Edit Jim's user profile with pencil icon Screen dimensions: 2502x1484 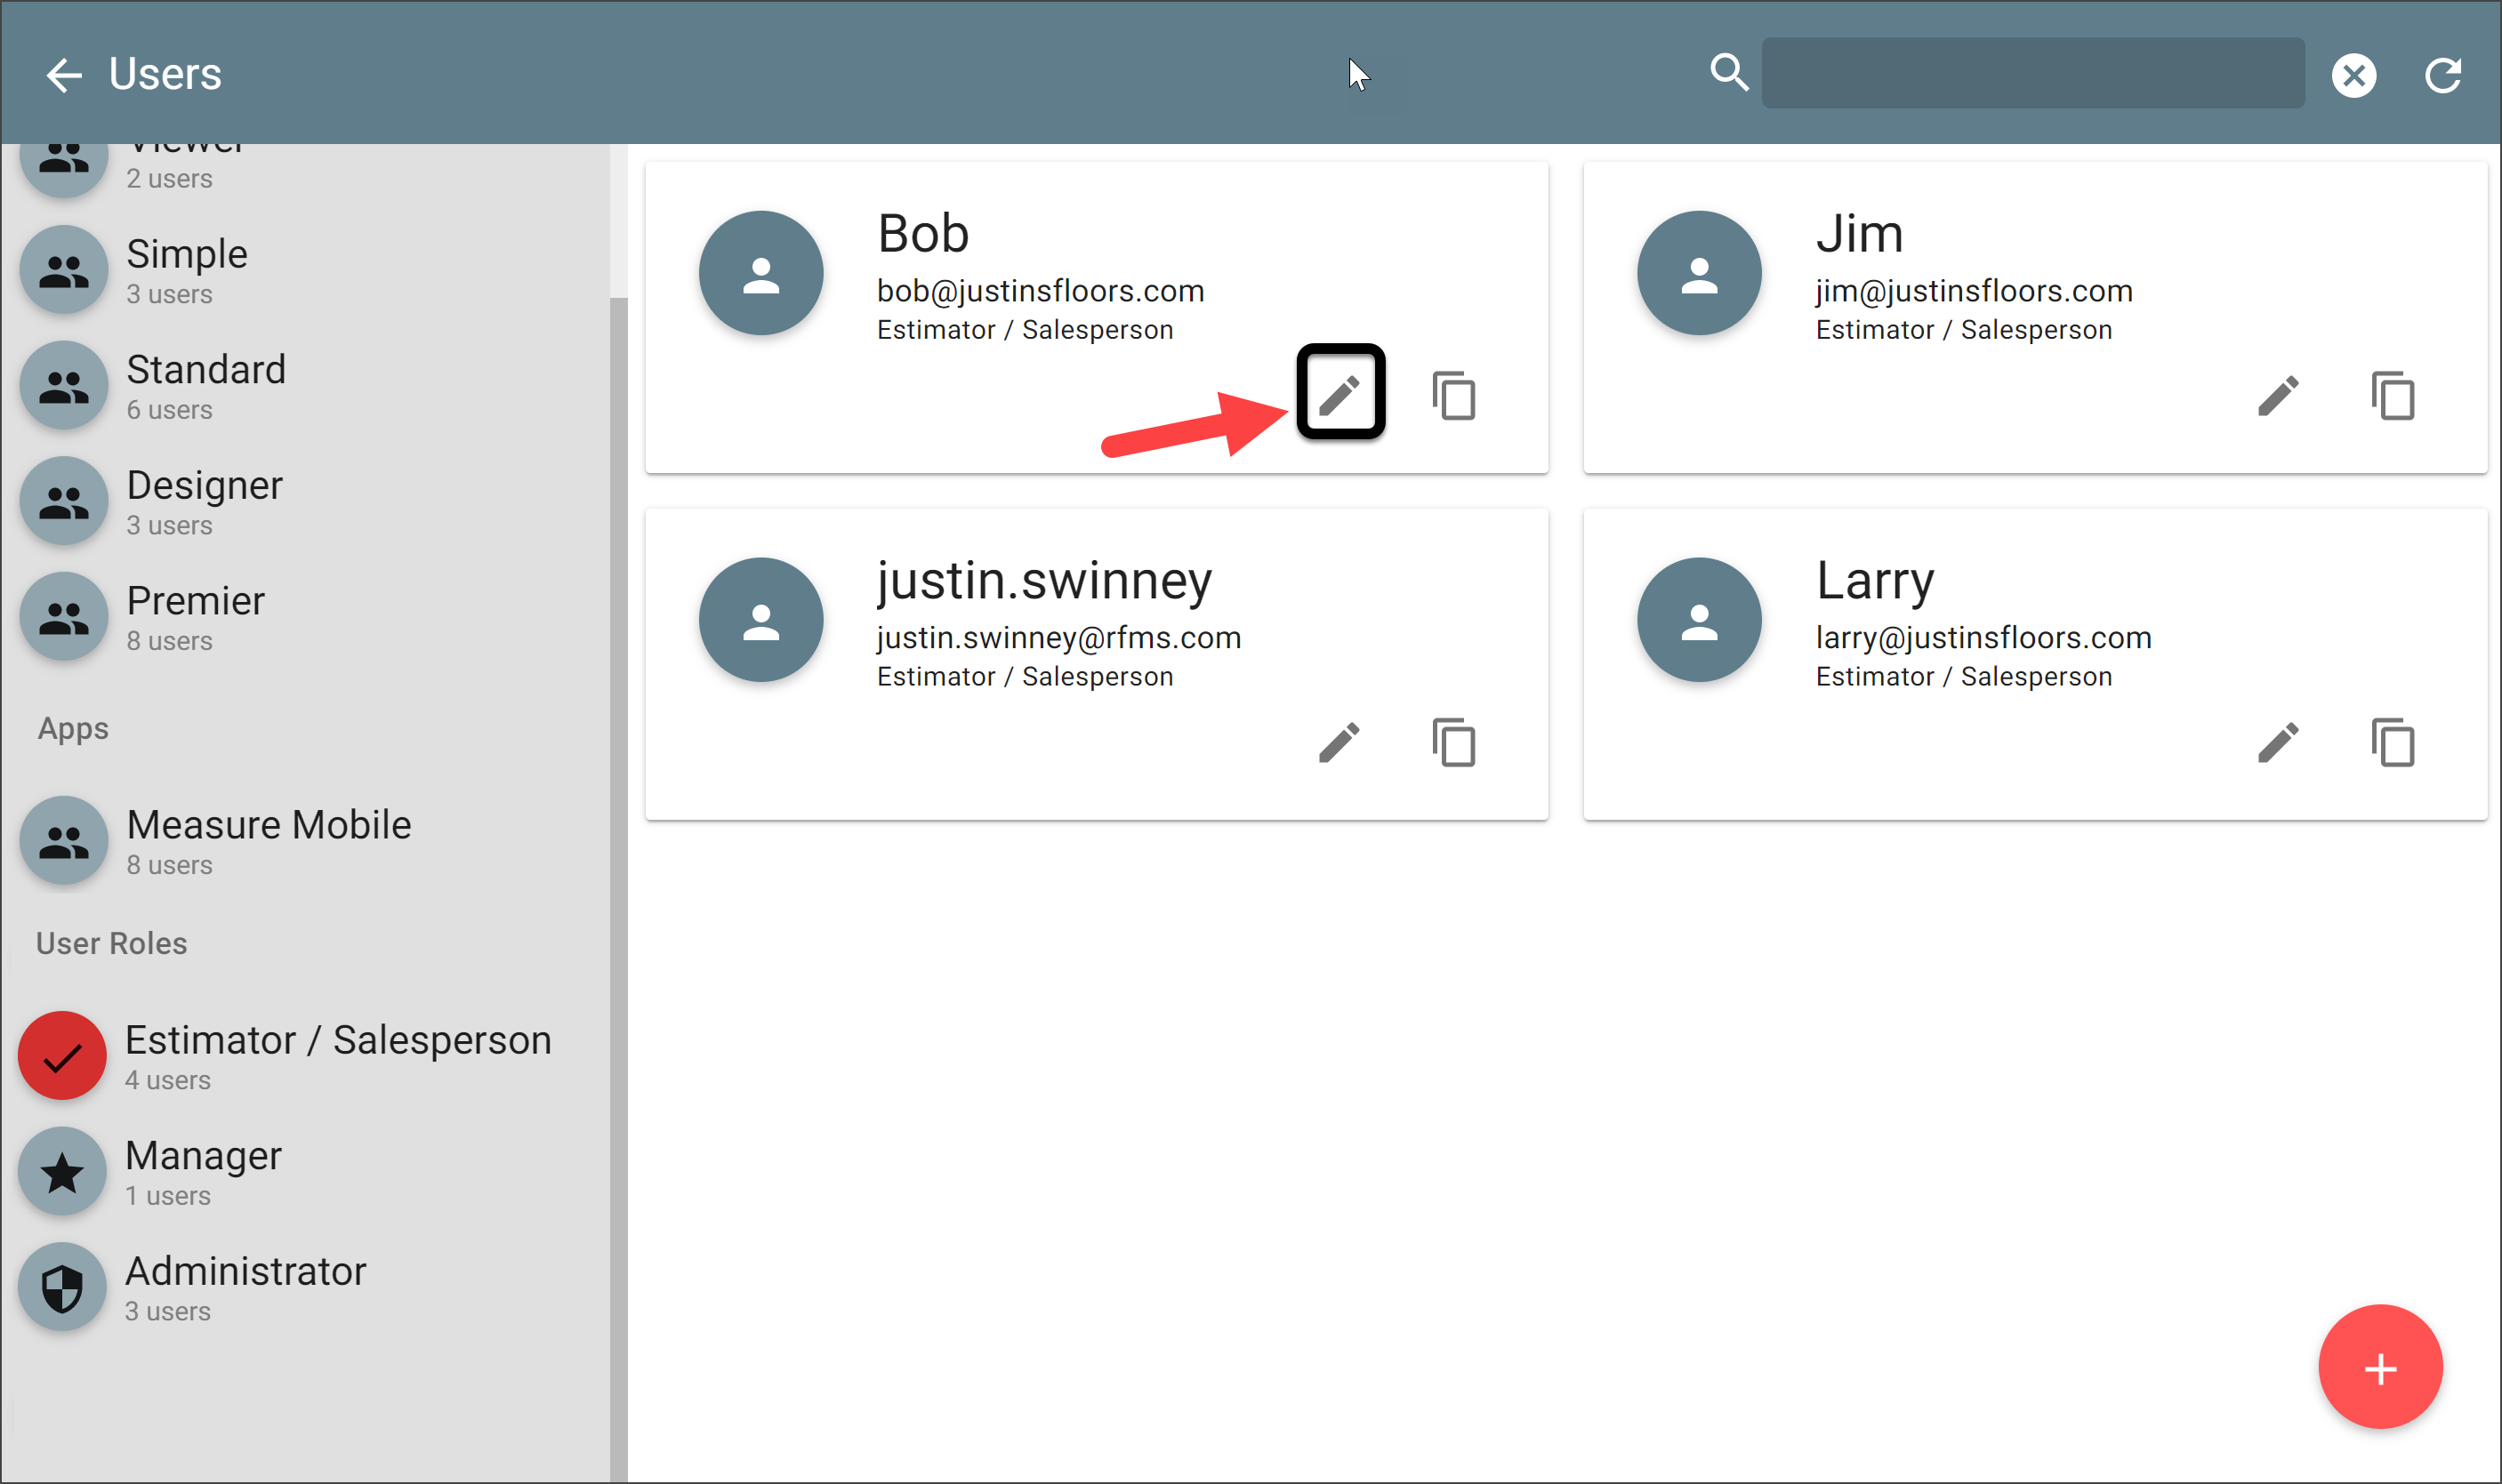(2278, 395)
